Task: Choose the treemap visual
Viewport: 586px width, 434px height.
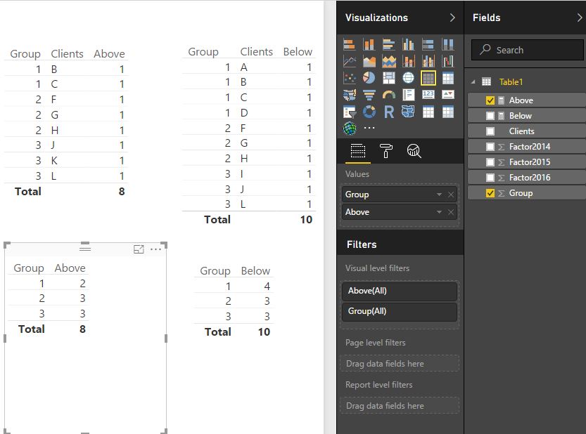Action: pyautogui.click(x=388, y=78)
